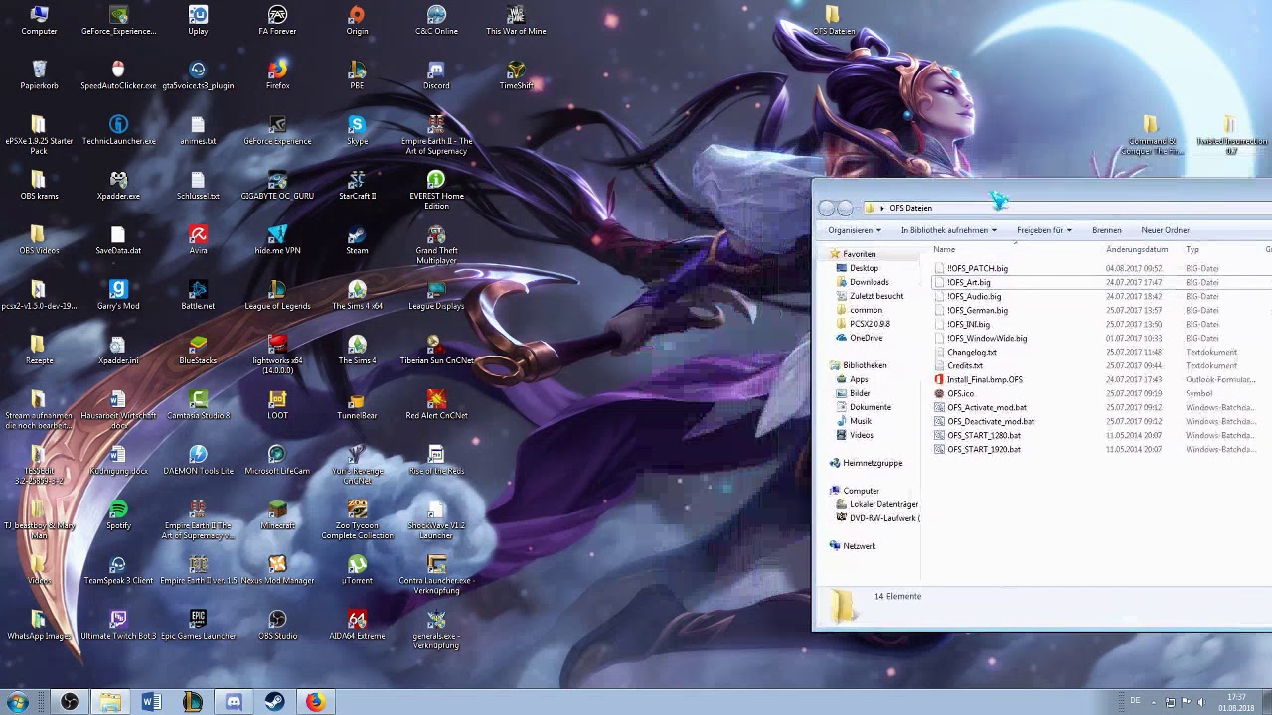Launch Origin from the desktop
The width and height of the screenshot is (1272, 715).
tap(357, 20)
